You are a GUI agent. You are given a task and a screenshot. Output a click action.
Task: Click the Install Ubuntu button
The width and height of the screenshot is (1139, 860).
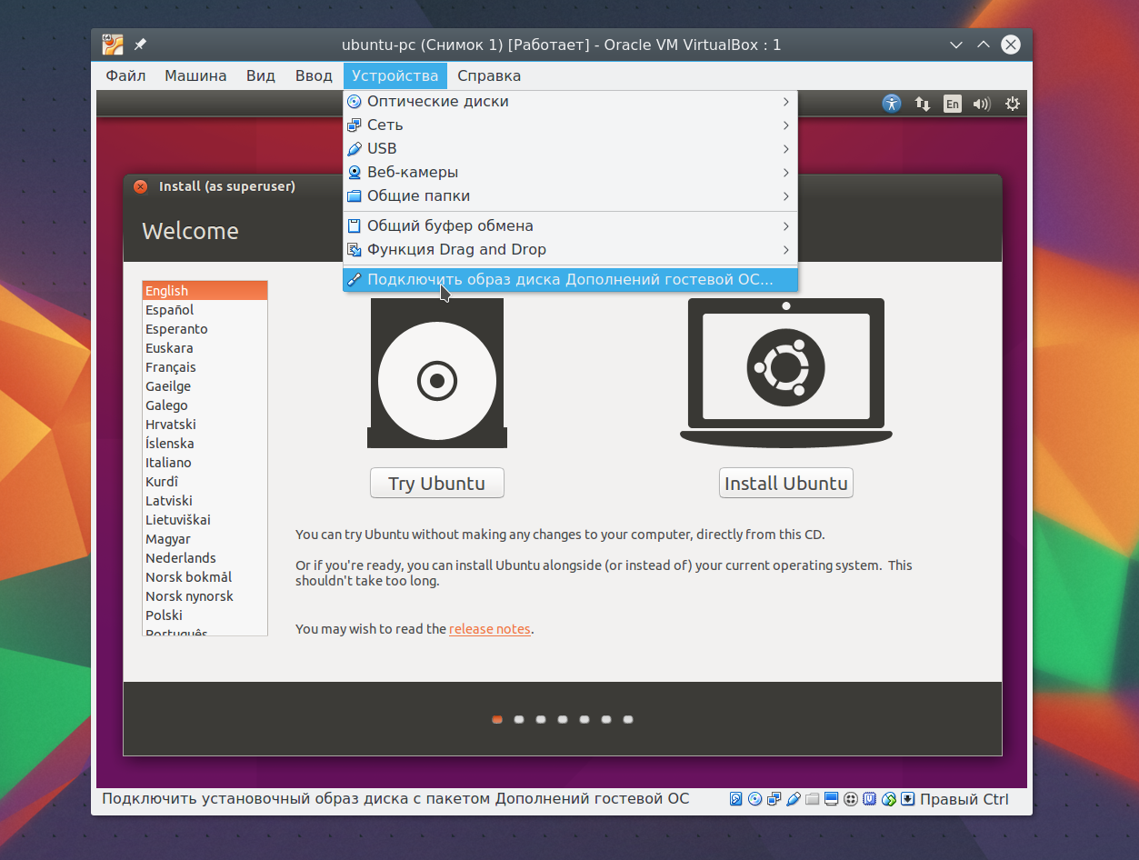[x=785, y=483]
